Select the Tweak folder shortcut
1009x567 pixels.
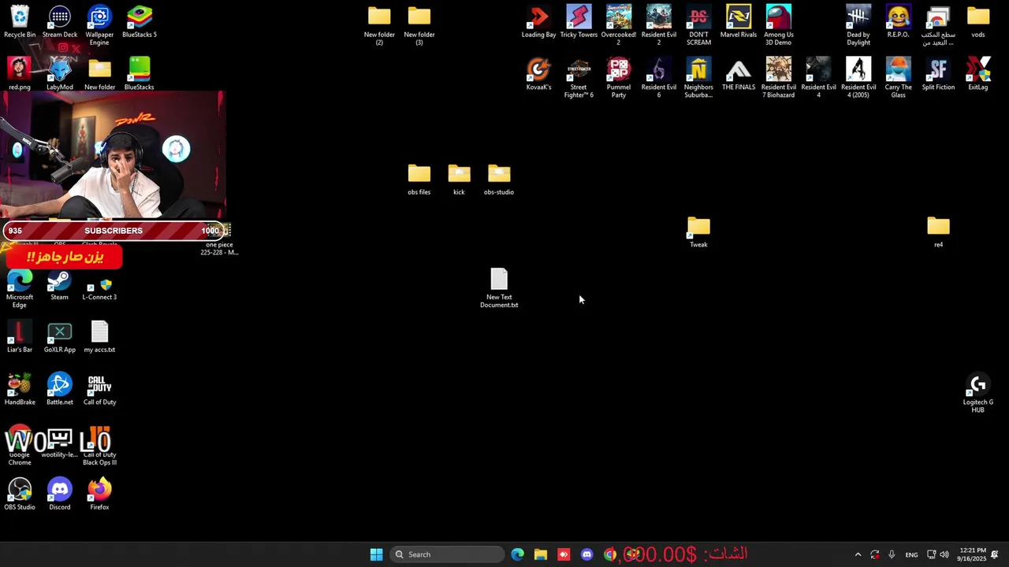point(698,232)
